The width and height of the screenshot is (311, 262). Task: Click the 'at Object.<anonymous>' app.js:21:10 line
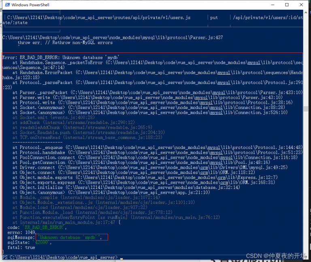click(x=111, y=192)
